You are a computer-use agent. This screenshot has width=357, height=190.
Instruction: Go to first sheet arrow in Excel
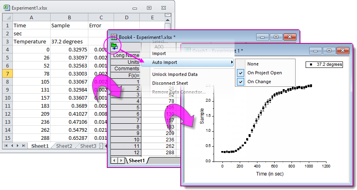(6, 145)
